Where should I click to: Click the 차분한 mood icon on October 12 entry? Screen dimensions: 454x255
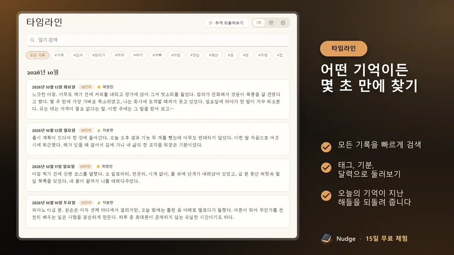[99, 130]
